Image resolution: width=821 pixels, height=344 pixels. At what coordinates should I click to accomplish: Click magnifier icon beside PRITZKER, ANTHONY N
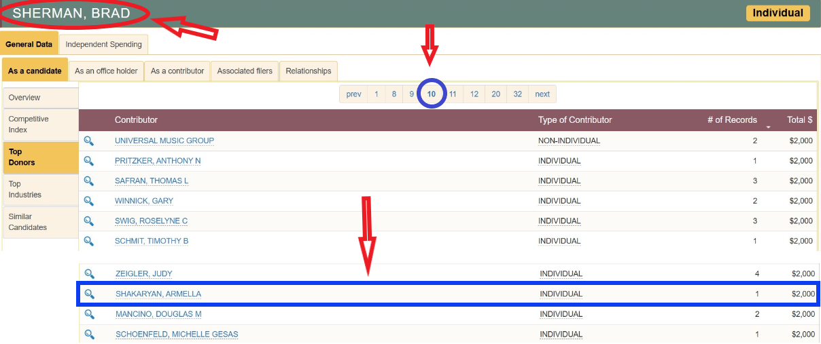[88, 161]
